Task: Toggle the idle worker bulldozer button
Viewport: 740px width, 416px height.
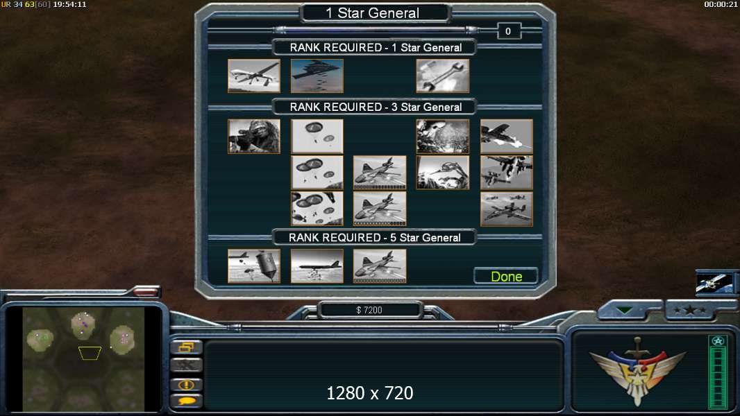Action: coord(187,365)
